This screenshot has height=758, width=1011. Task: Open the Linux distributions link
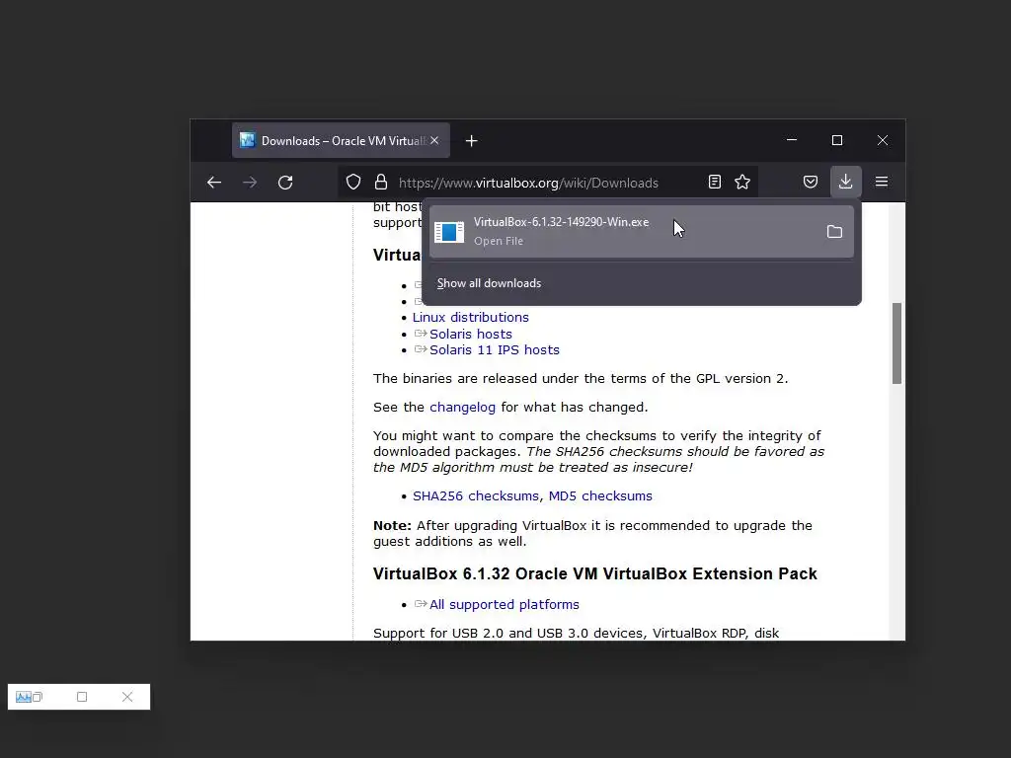470,317
